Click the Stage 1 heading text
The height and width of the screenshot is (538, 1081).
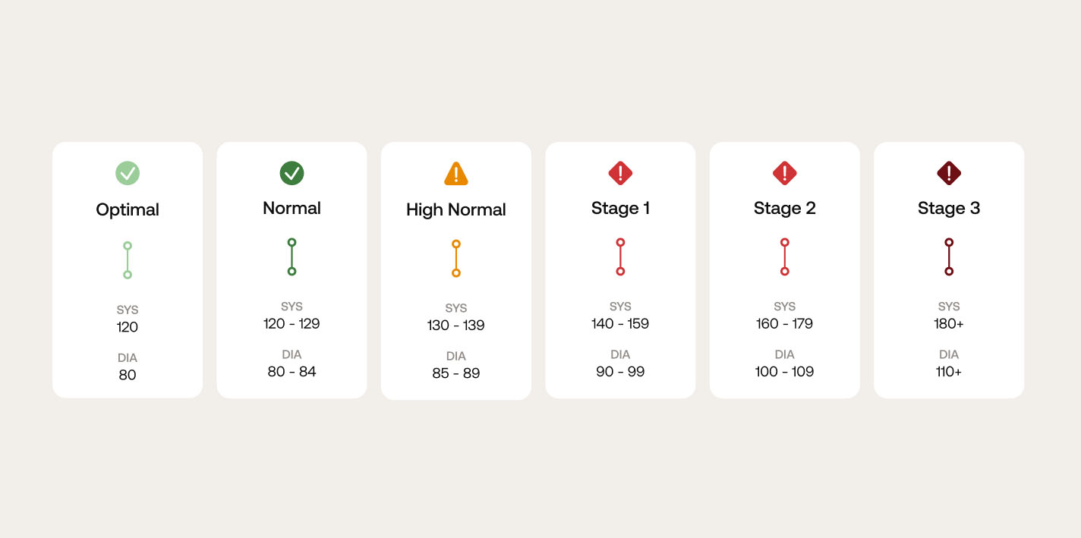pyautogui.click(x=620, y=209)
